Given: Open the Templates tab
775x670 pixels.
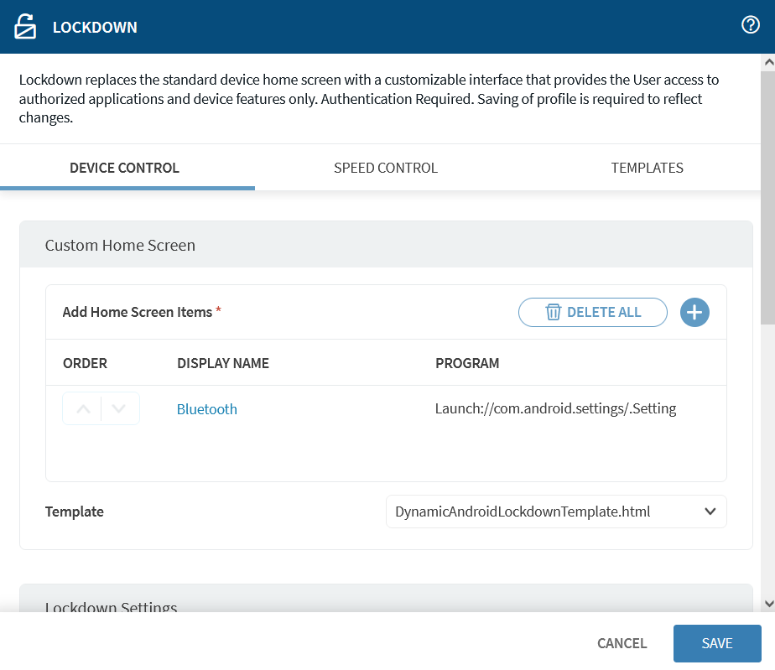Looking at the screenshot, I should [x=647, y=168].
